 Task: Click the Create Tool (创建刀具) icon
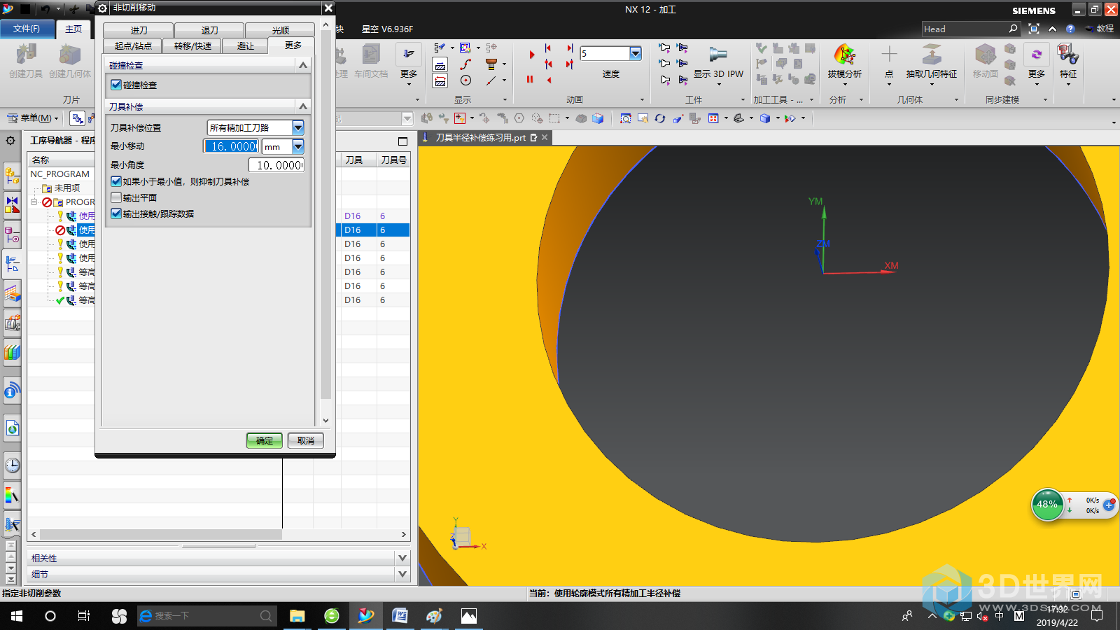tap(26, 55)
